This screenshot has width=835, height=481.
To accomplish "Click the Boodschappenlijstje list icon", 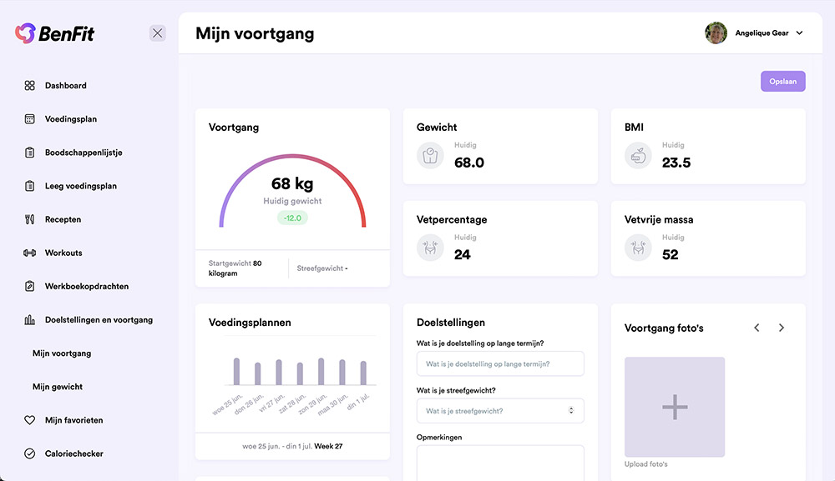I will [x=28, y=152].
